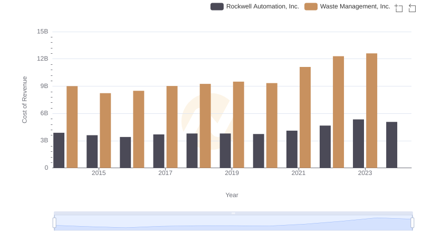
Task: Click the Waste Management bar for 2017
Action: click(172, 127)
